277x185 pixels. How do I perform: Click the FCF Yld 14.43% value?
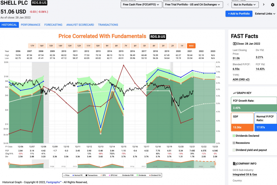click(260, 69)
